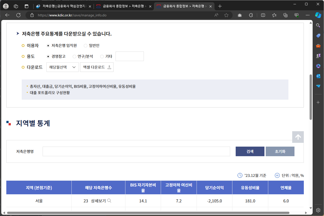Go back with the back arrow
This screenshot has width=324, height=216.
coord(7,15)
